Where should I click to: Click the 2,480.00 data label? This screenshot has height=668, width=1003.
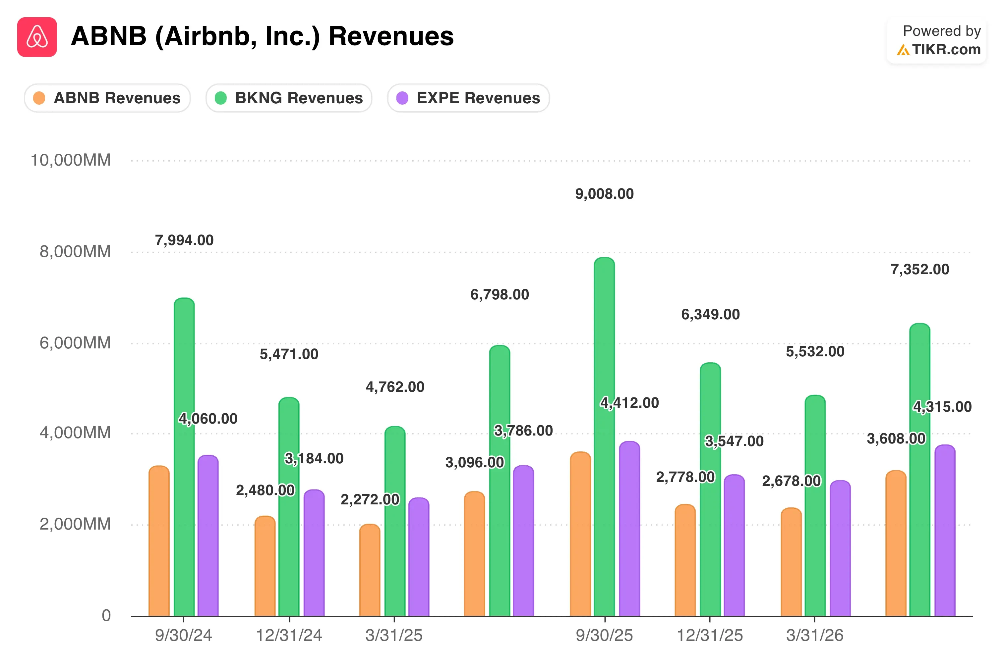pos(265,490)
